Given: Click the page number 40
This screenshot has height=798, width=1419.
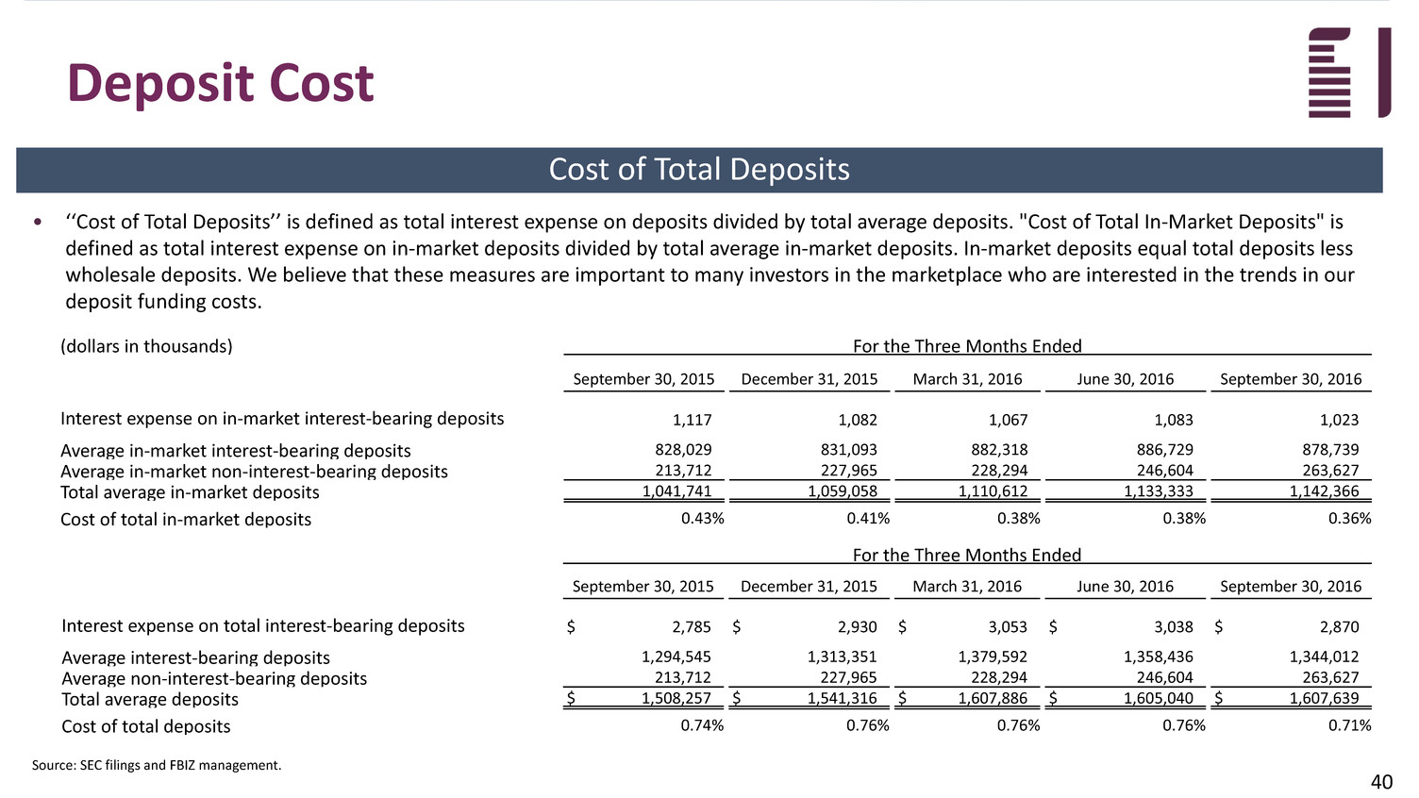Looking at the screenshot, I should [1381, 782].
